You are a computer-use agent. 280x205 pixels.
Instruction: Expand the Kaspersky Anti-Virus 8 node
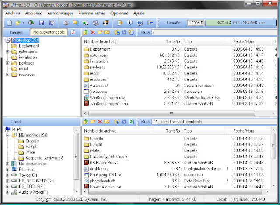coord(14,158)
